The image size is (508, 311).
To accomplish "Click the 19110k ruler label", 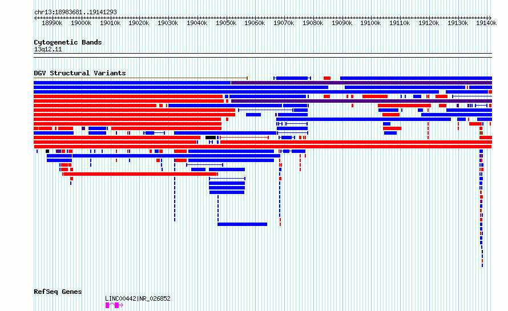I will click(x=400, y=23).
